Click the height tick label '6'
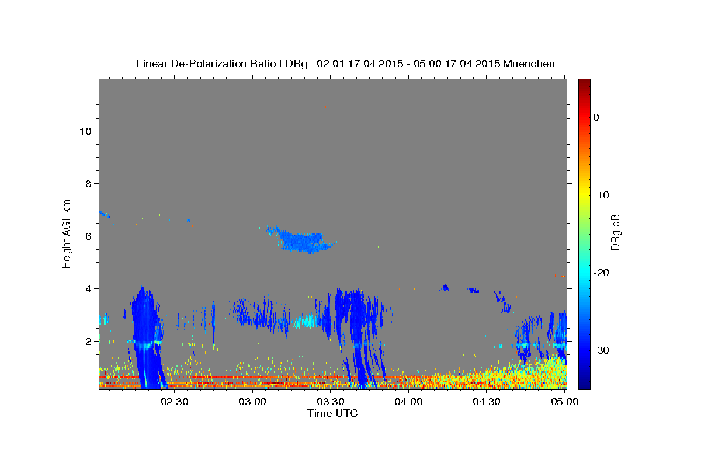The height and width of the screenshot is (467, 701). tap(88, 236)
